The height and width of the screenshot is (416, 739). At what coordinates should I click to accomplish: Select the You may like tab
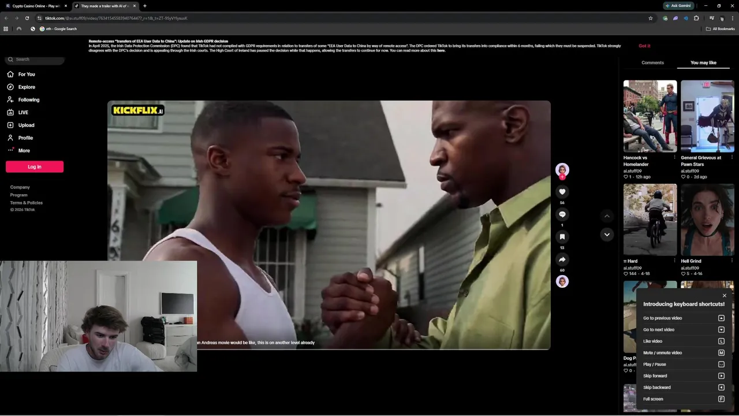pos(703,62)
